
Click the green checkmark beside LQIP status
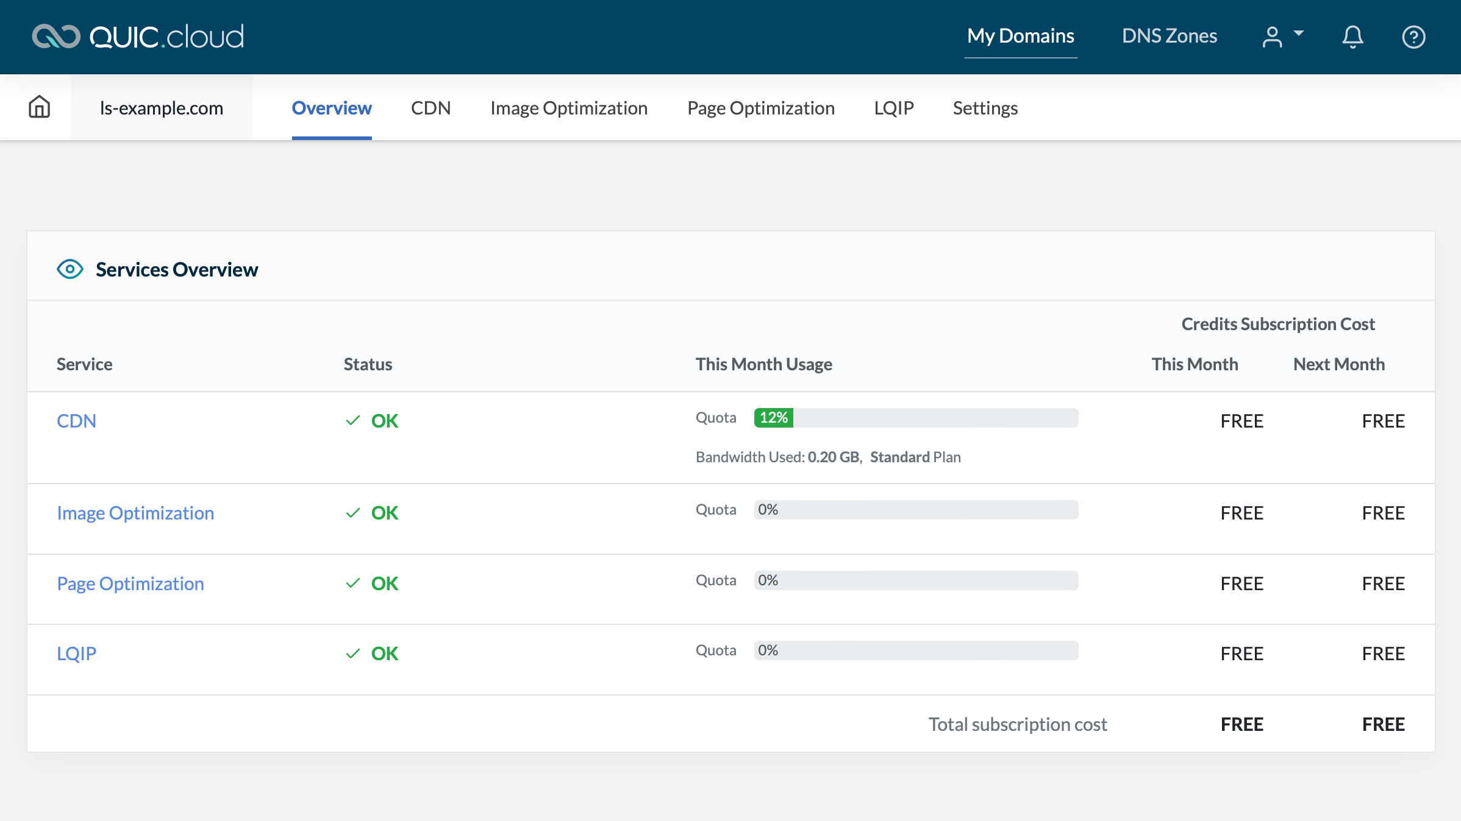[x=352, y=653]
